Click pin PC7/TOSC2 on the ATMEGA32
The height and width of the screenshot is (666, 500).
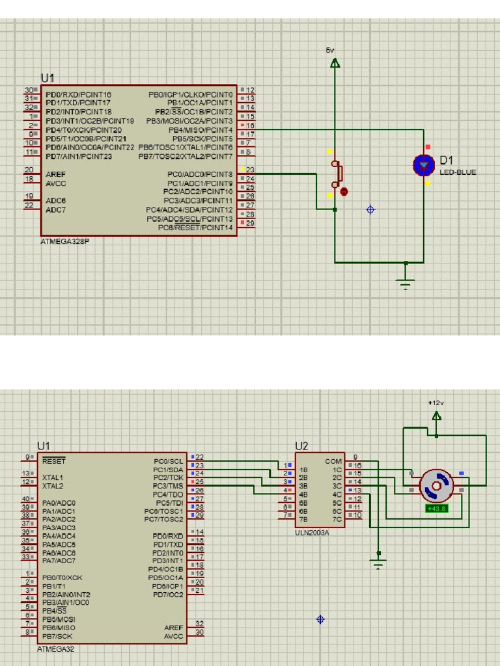coord(163,519)
